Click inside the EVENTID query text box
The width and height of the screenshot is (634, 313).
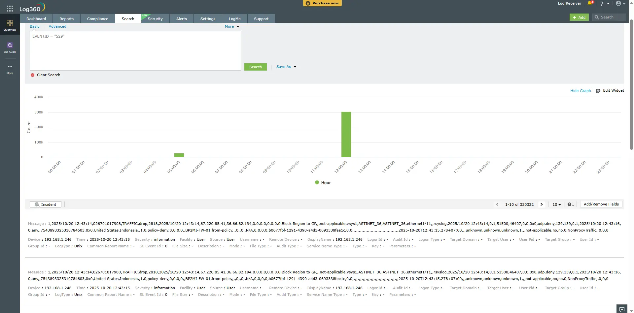point(135,51)
